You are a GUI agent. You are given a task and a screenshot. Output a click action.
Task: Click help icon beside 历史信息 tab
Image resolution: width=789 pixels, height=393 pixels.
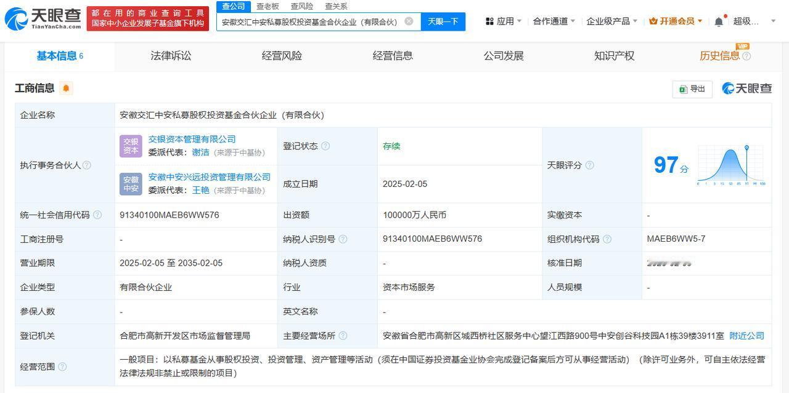click(746, 56)
